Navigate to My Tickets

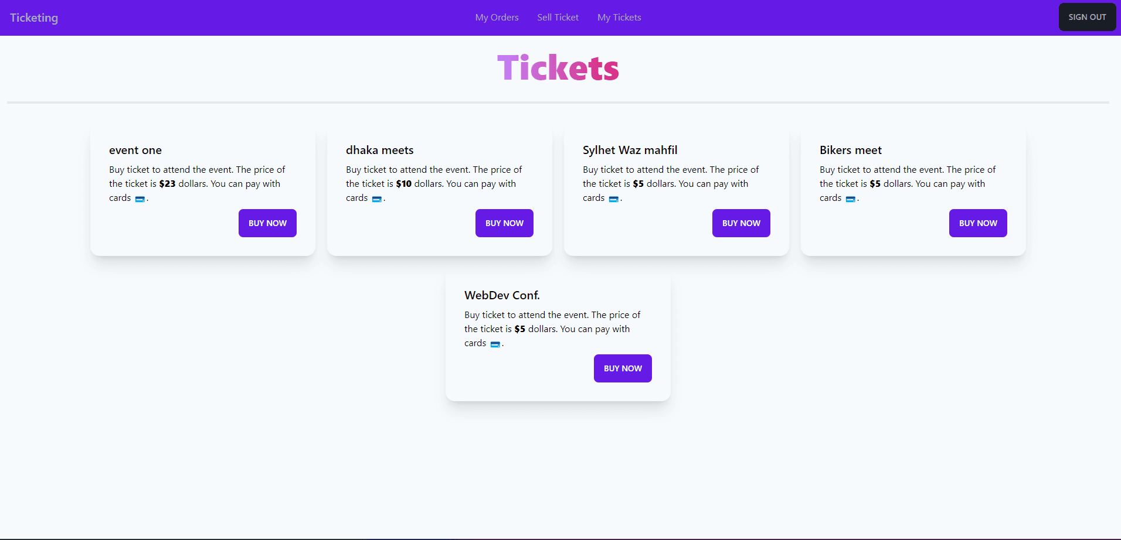(619, 17)
